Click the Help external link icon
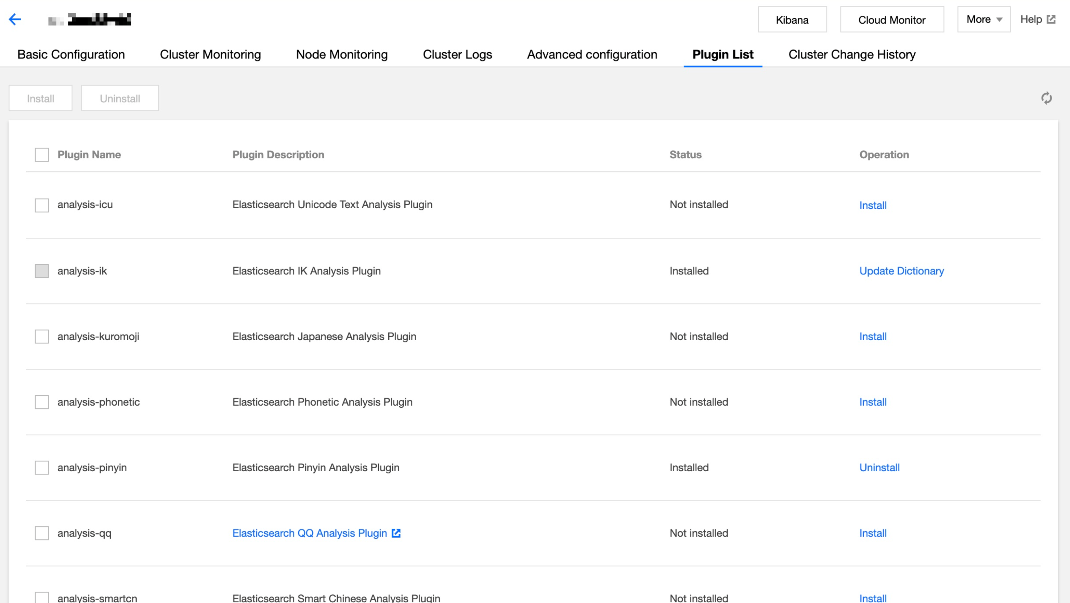Viewport: 1070px width, 603px height. coord(1051,19)
